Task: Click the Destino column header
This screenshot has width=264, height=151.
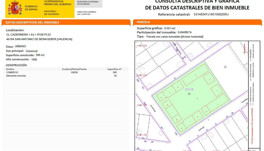Action: (10, 69)
